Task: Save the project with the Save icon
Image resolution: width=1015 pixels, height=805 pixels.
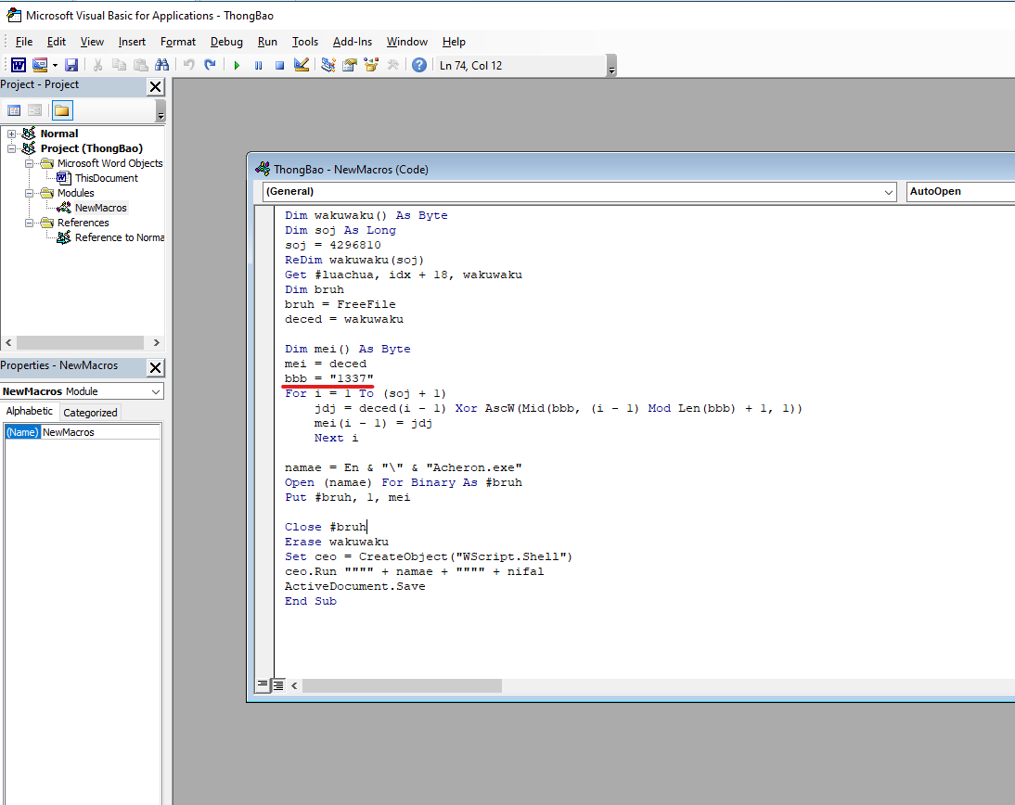Action: point(71,65)
